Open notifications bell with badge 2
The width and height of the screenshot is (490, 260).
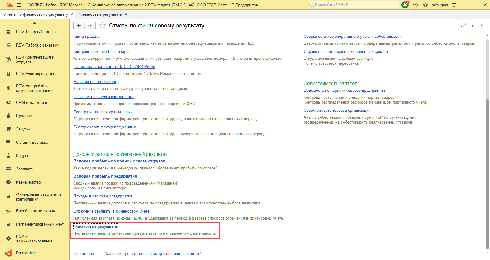tap(405, 5)
